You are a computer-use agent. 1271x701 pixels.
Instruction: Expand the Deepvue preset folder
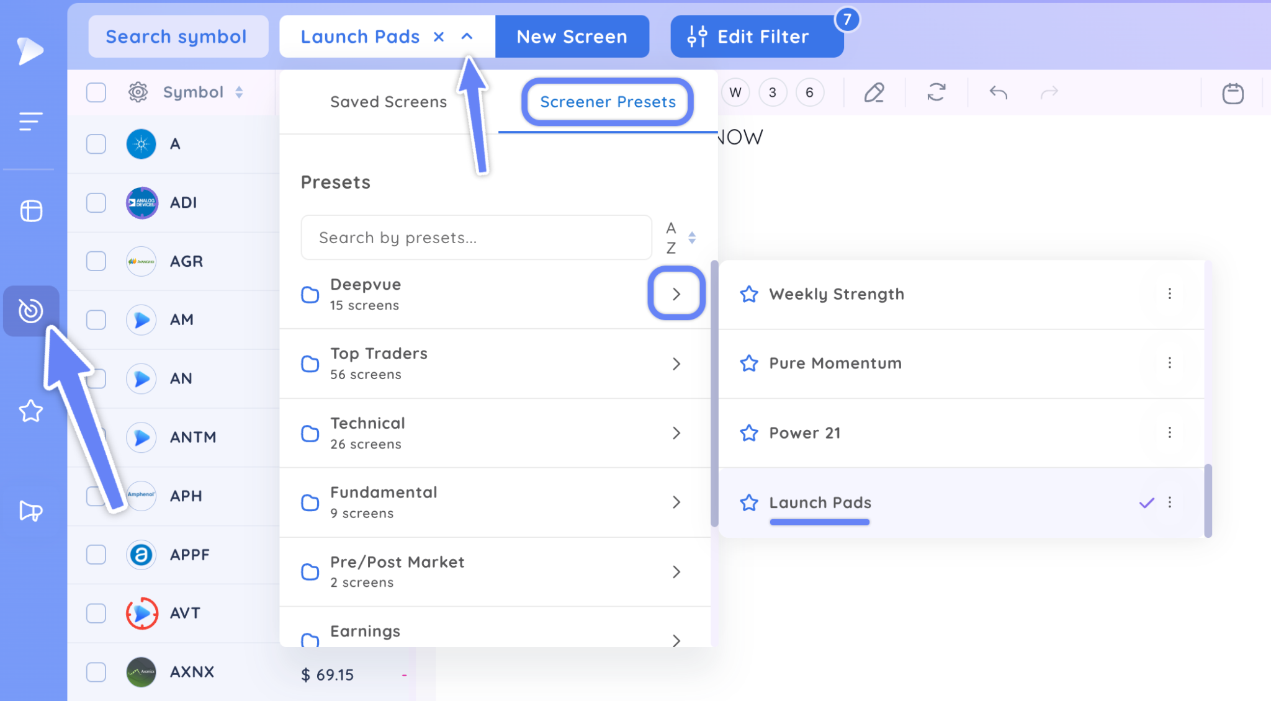click(x=676, y=293)
